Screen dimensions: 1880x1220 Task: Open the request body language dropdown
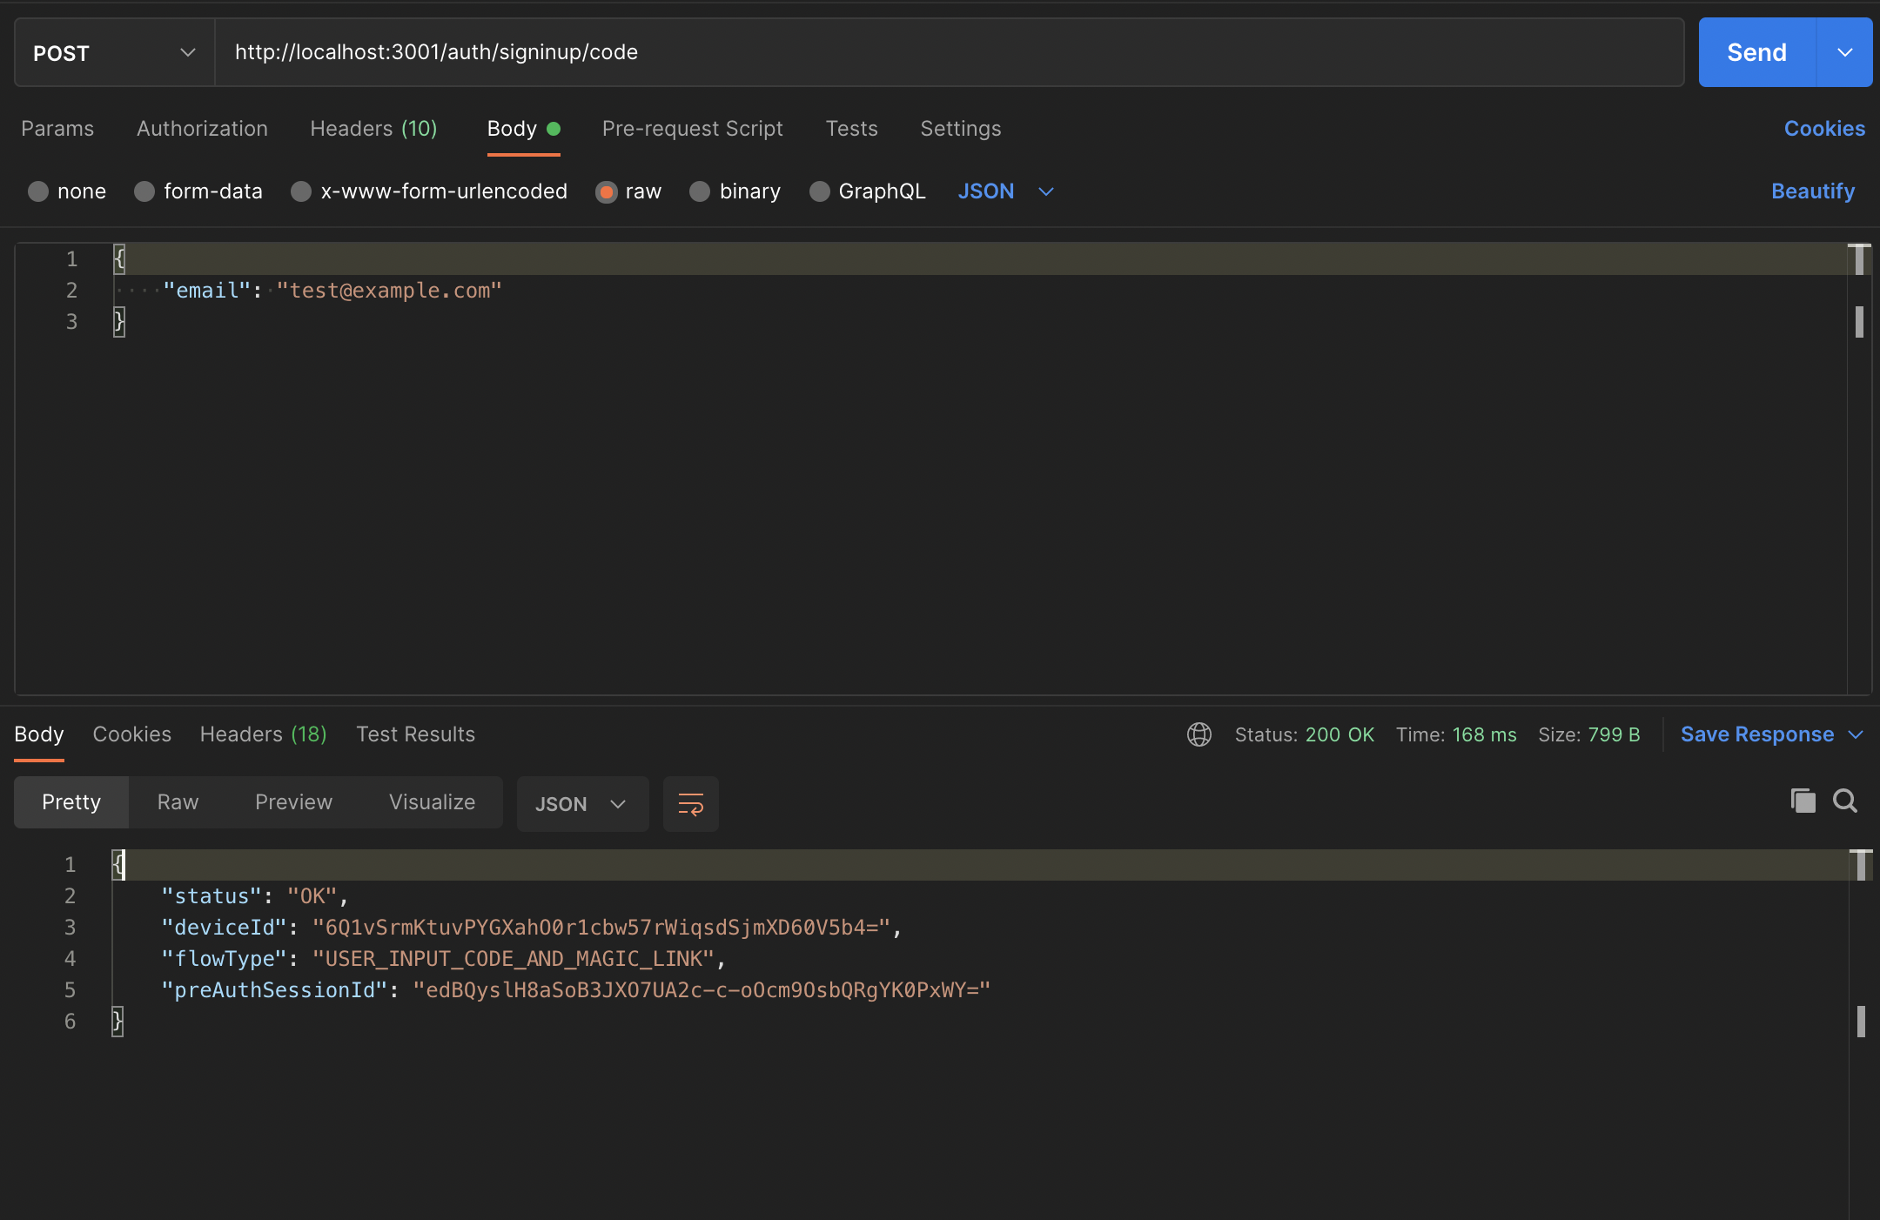(1005, 191)
